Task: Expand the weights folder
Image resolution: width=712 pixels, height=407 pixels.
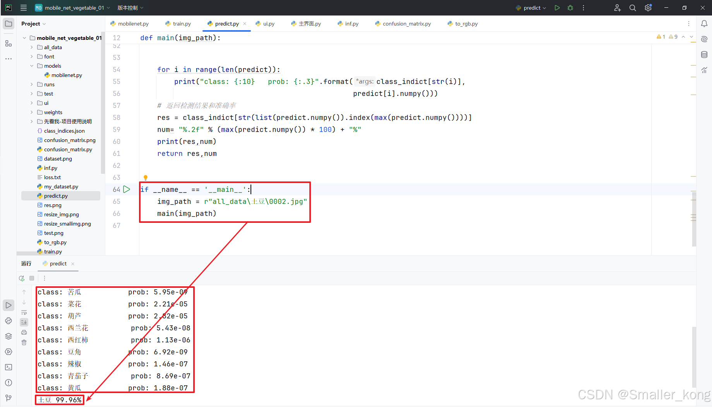Action: 32,112
